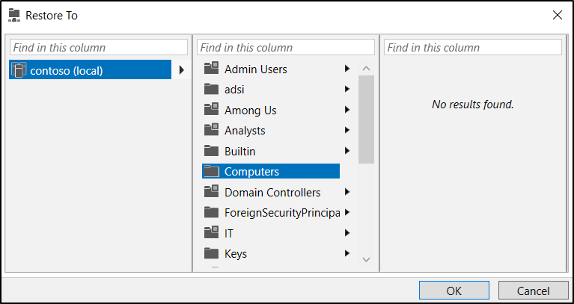Focus first column Find in this column field
Viewport: 574px width, 304px height.
tap(99, 47)
